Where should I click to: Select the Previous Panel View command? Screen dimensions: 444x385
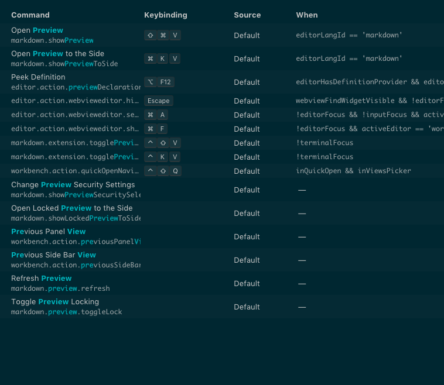pos(222,236)
